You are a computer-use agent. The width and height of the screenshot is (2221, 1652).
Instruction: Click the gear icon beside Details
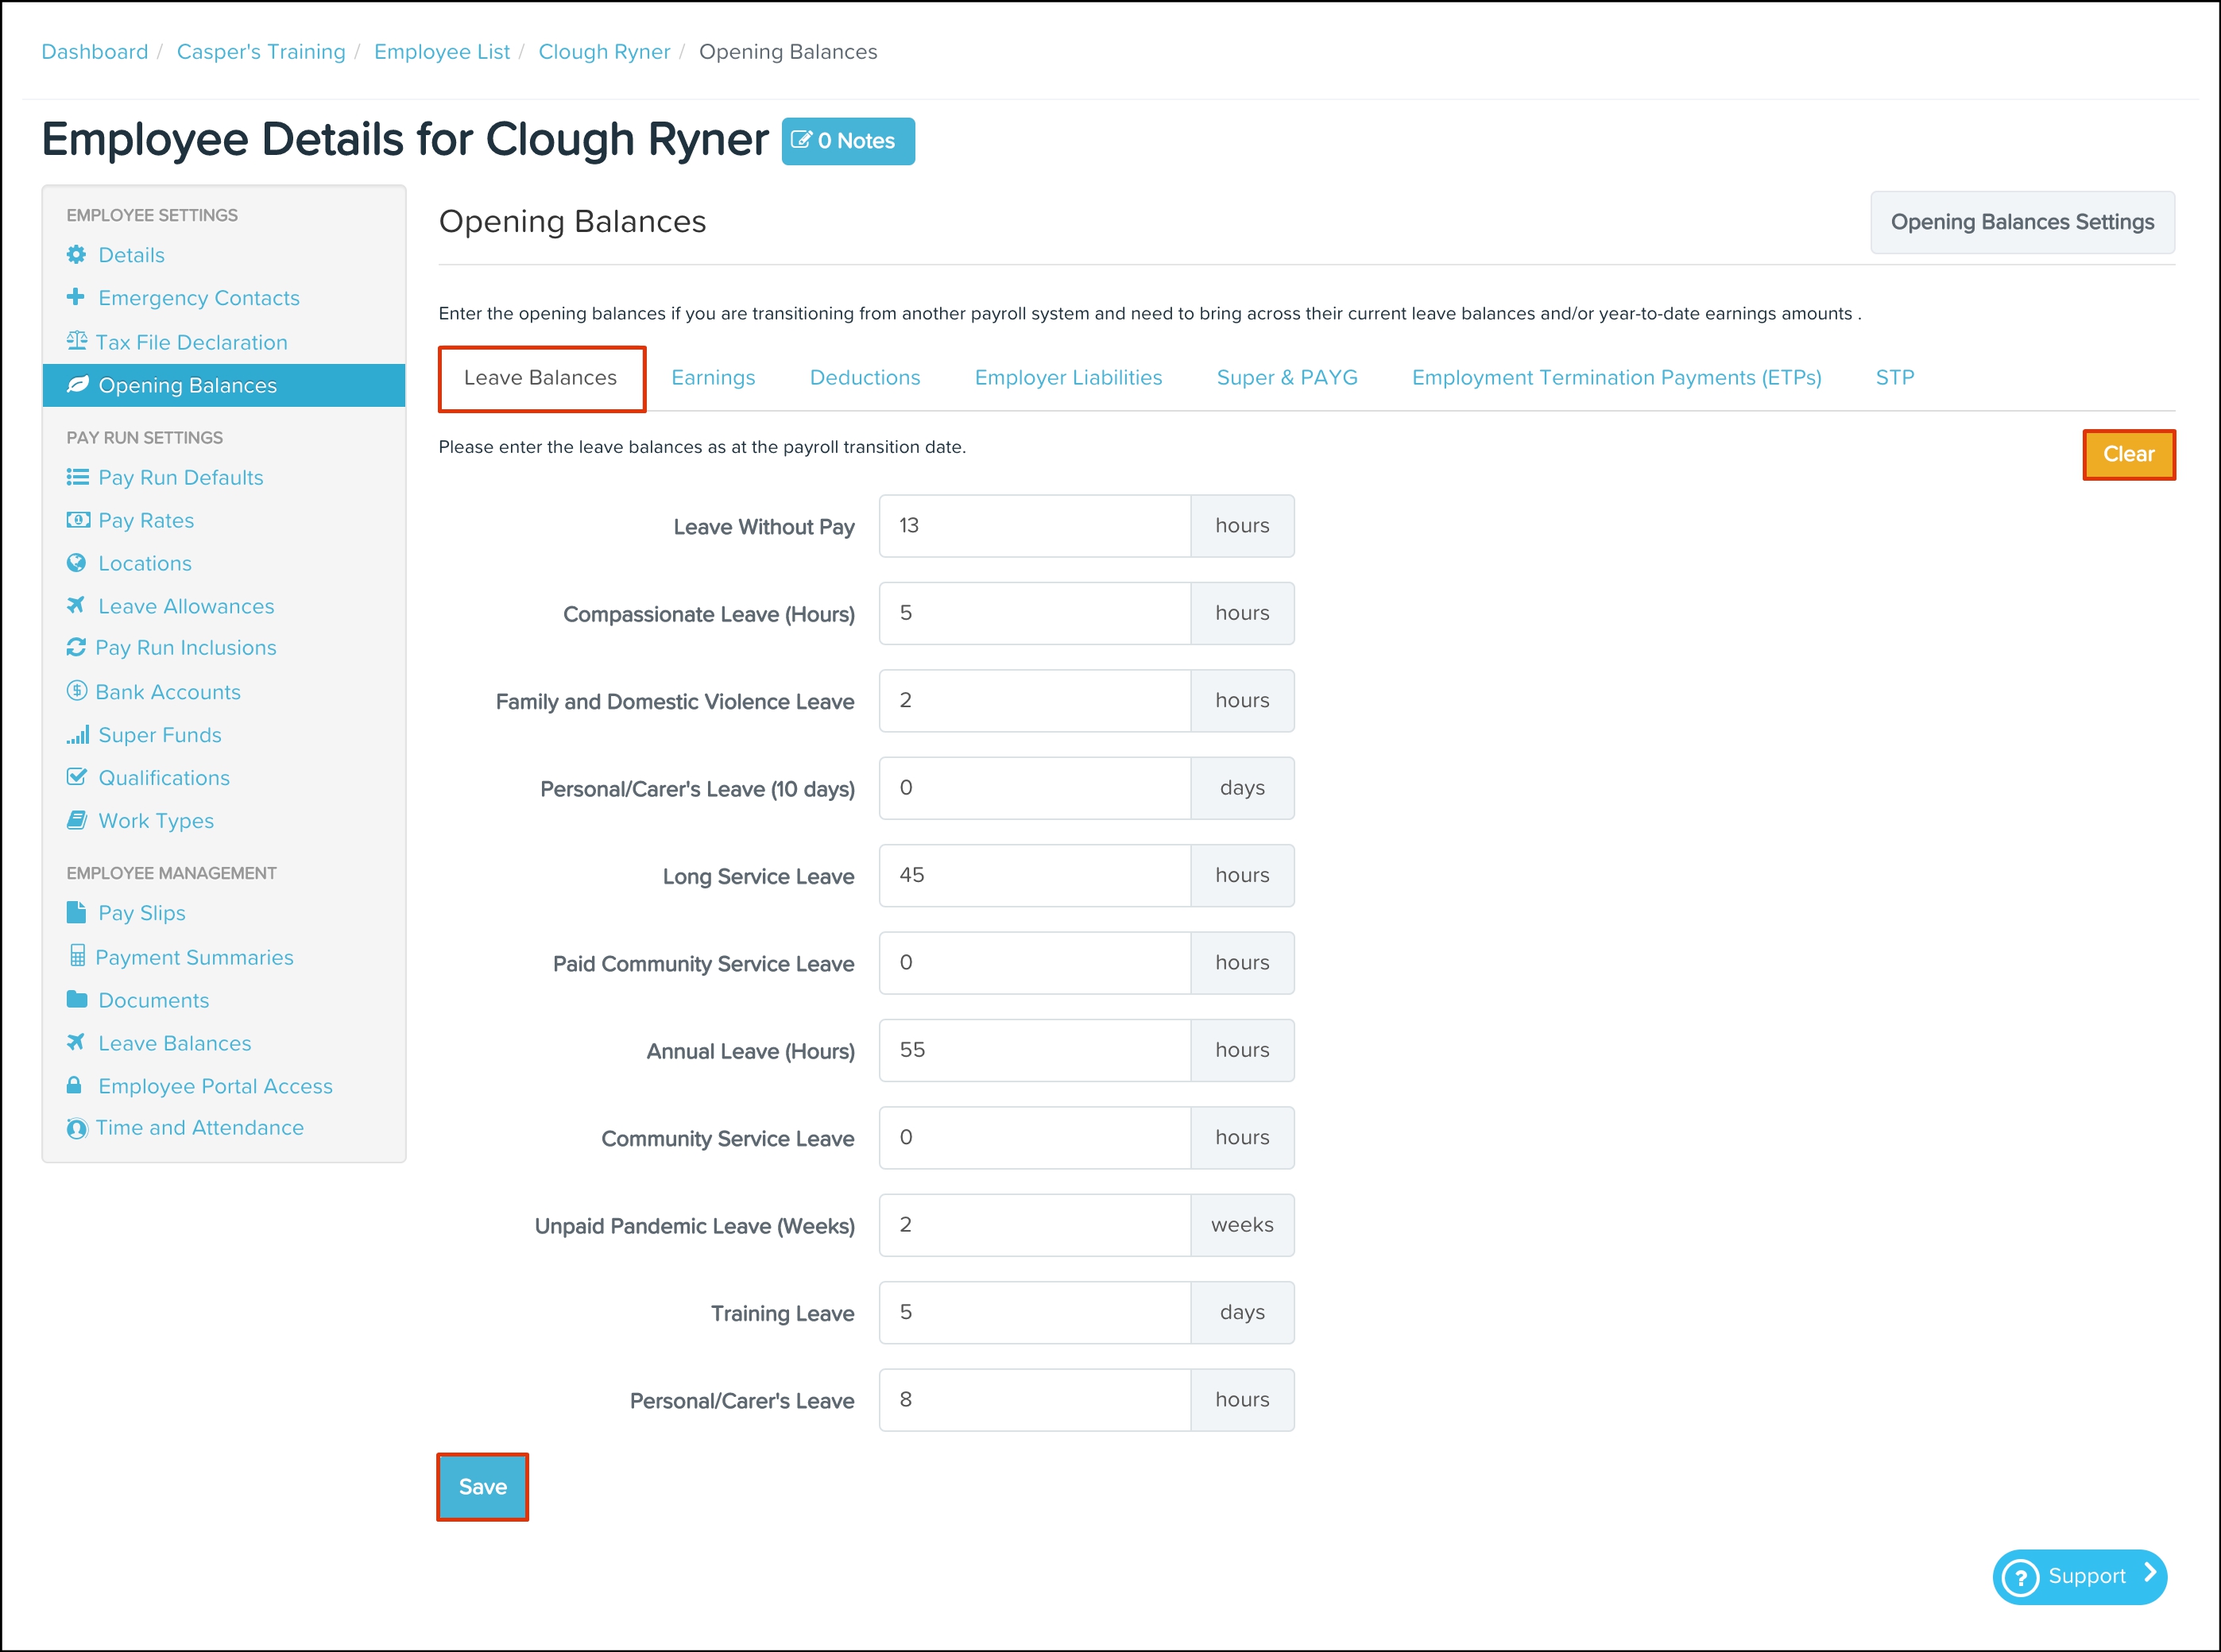[76, 254]
